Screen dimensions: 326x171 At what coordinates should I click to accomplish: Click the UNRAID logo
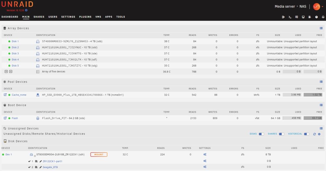tap(17, 4)
